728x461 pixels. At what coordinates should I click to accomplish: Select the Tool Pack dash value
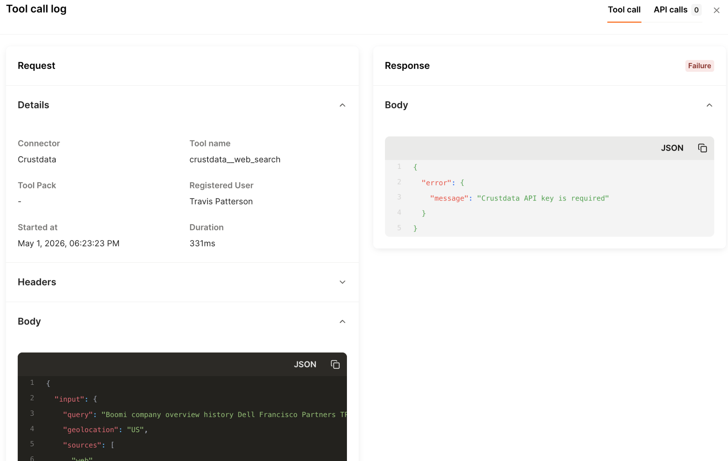point(20,201)
